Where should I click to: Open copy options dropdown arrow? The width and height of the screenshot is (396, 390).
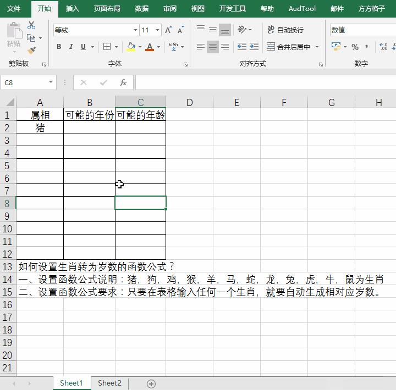pyautogui.click(x=40, y=38)
